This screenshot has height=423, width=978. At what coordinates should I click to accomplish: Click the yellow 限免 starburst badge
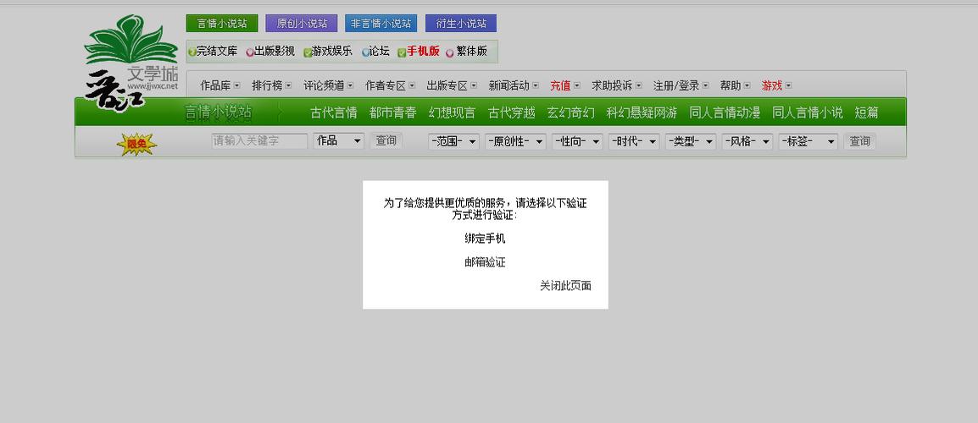[136, 145]
